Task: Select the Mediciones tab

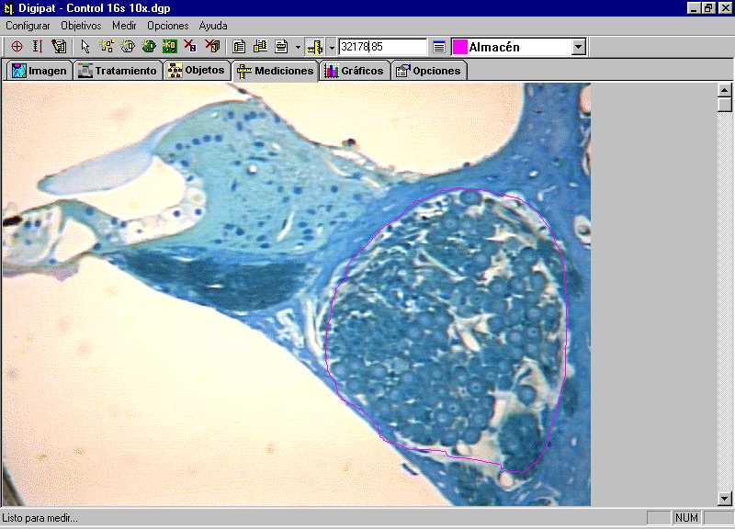Action: 276,71
